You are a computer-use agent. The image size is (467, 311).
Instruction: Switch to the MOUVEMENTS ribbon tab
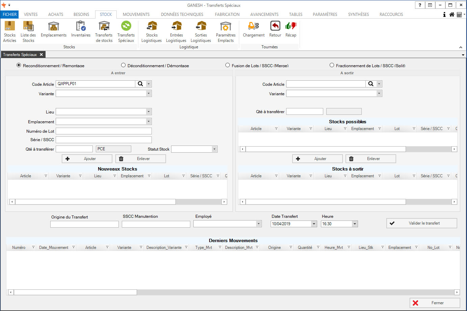pos(136,15)
